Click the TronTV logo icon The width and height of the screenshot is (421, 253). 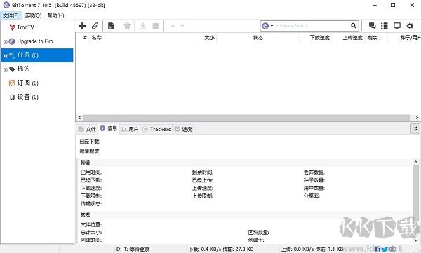click(12, 27)
